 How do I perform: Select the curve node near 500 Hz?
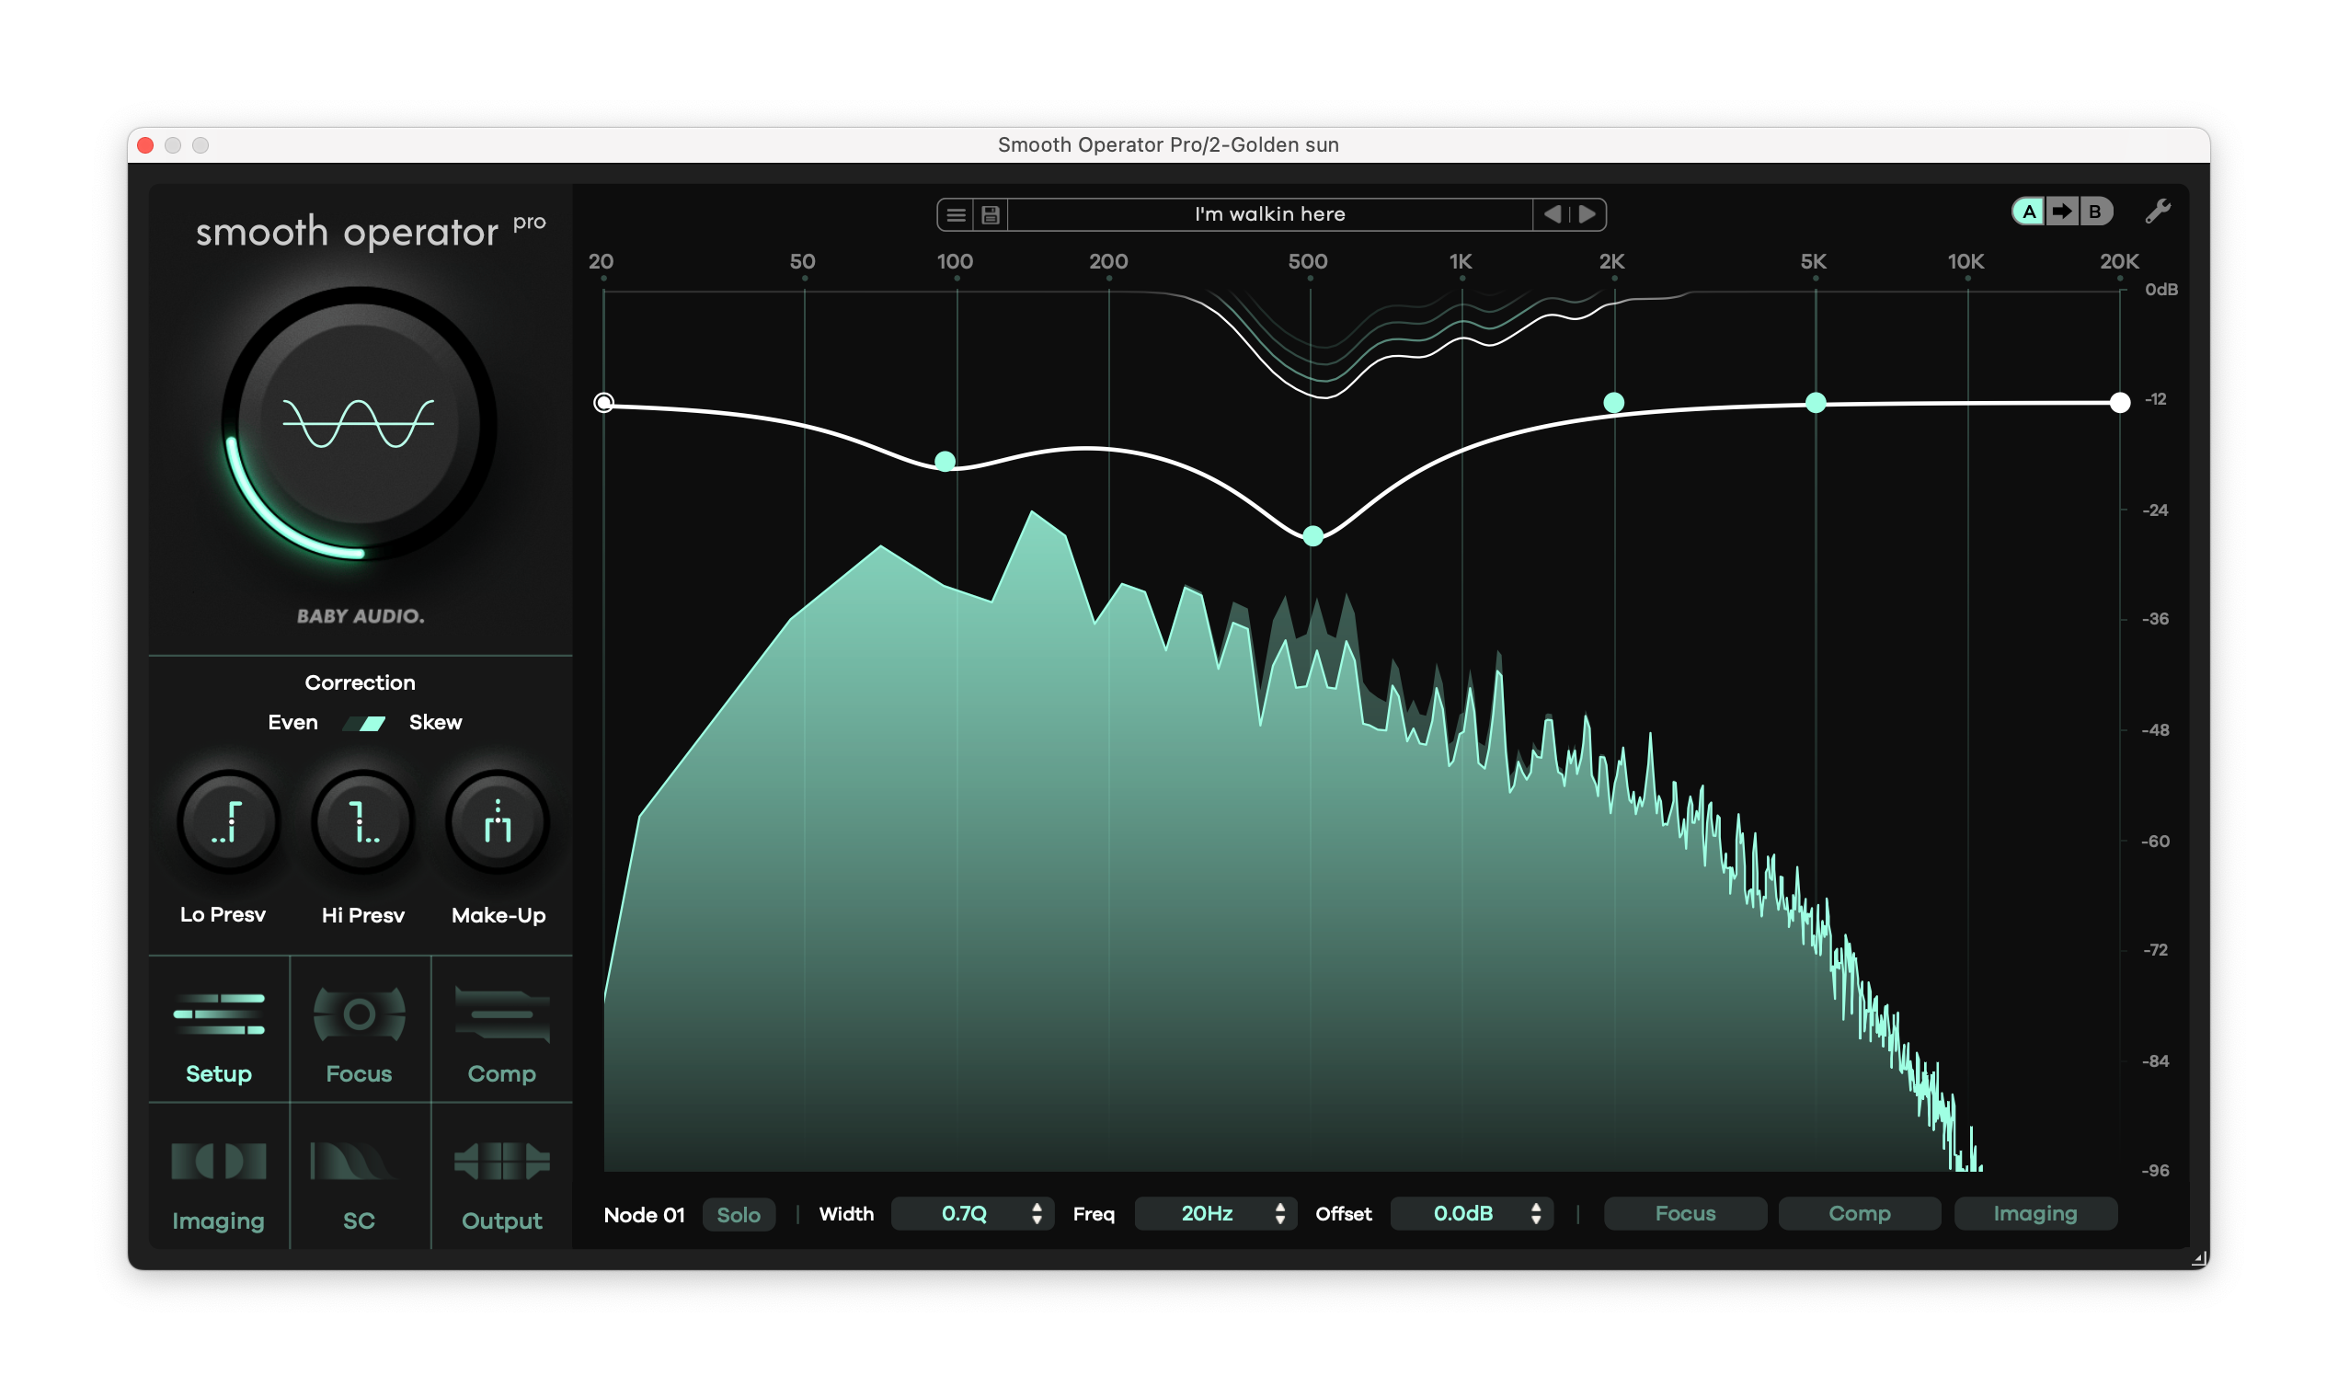coord(1312,536)
